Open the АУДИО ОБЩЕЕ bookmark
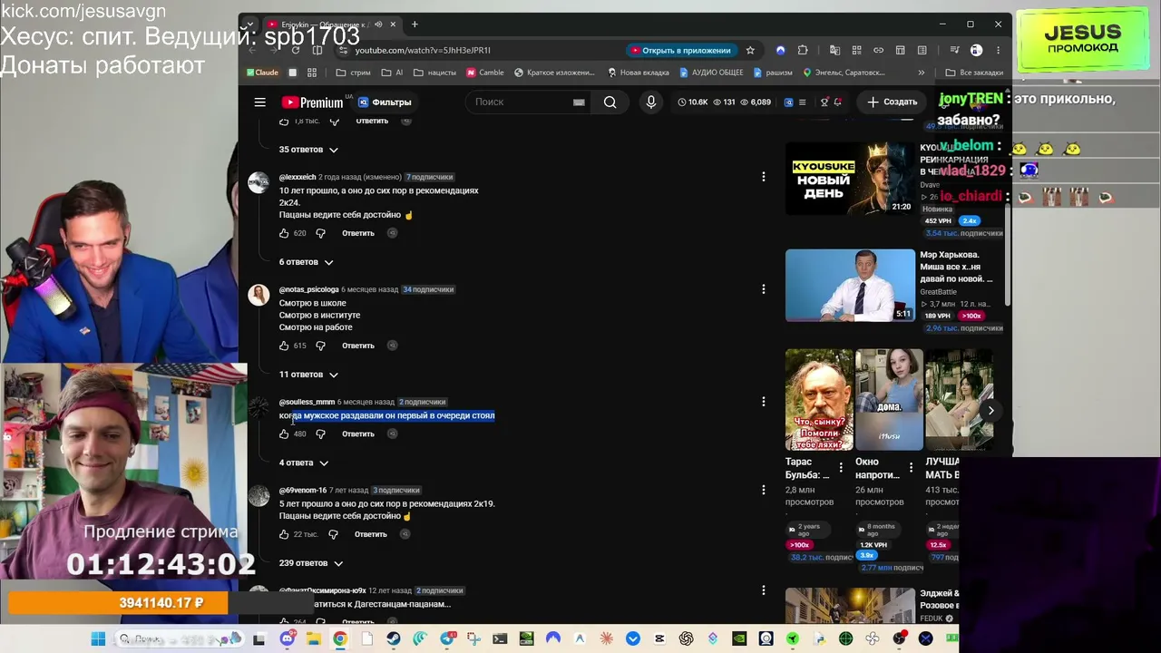The width and height of the screenshot is (1161, 653). 710,73
